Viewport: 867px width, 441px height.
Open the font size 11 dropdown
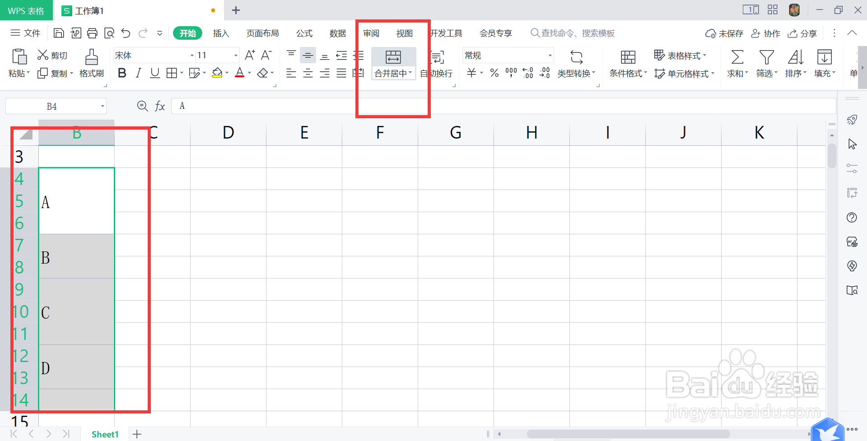(236, 56)
